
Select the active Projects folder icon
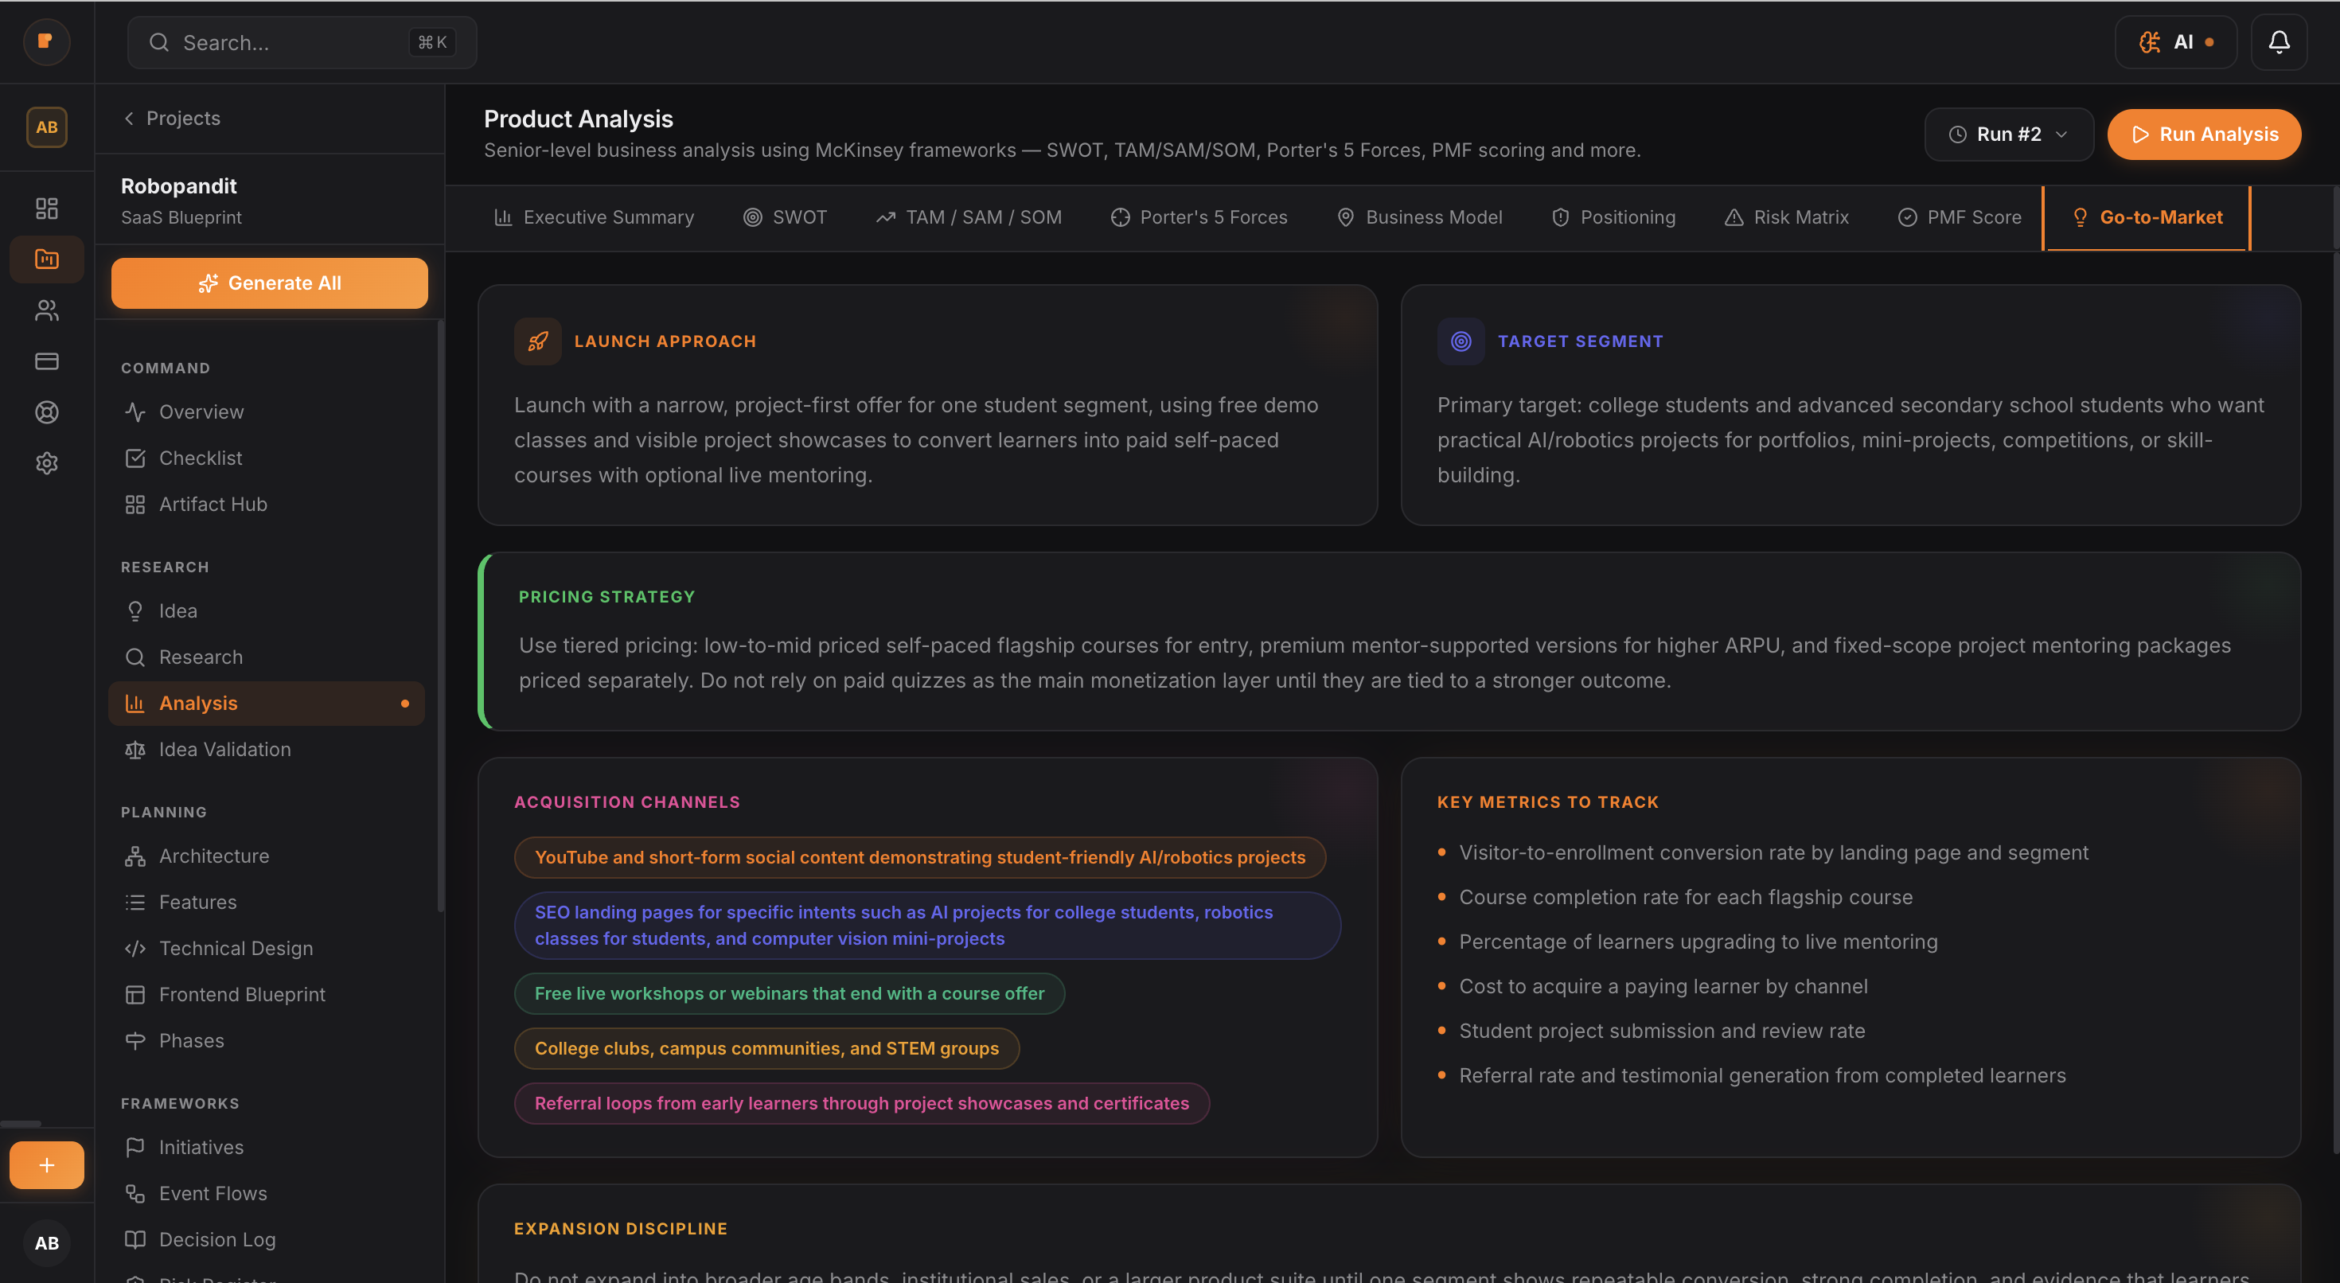click(x=46, y=259)
